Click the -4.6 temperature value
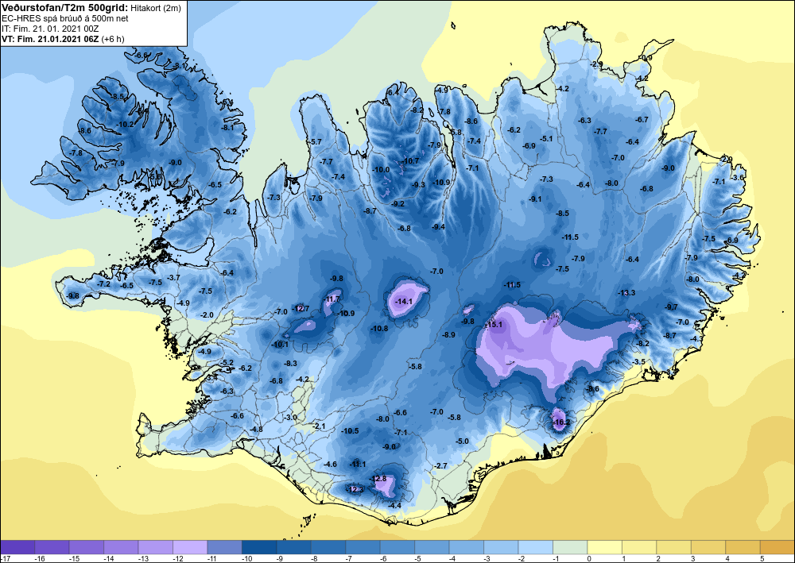Screen dimensions: 795x563 330,465
